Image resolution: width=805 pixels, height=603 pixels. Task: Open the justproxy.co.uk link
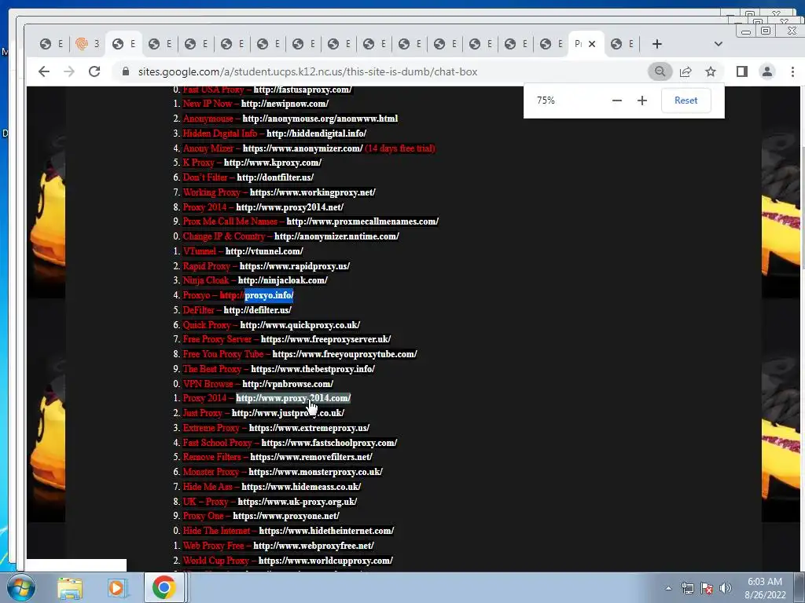(288, 413)
